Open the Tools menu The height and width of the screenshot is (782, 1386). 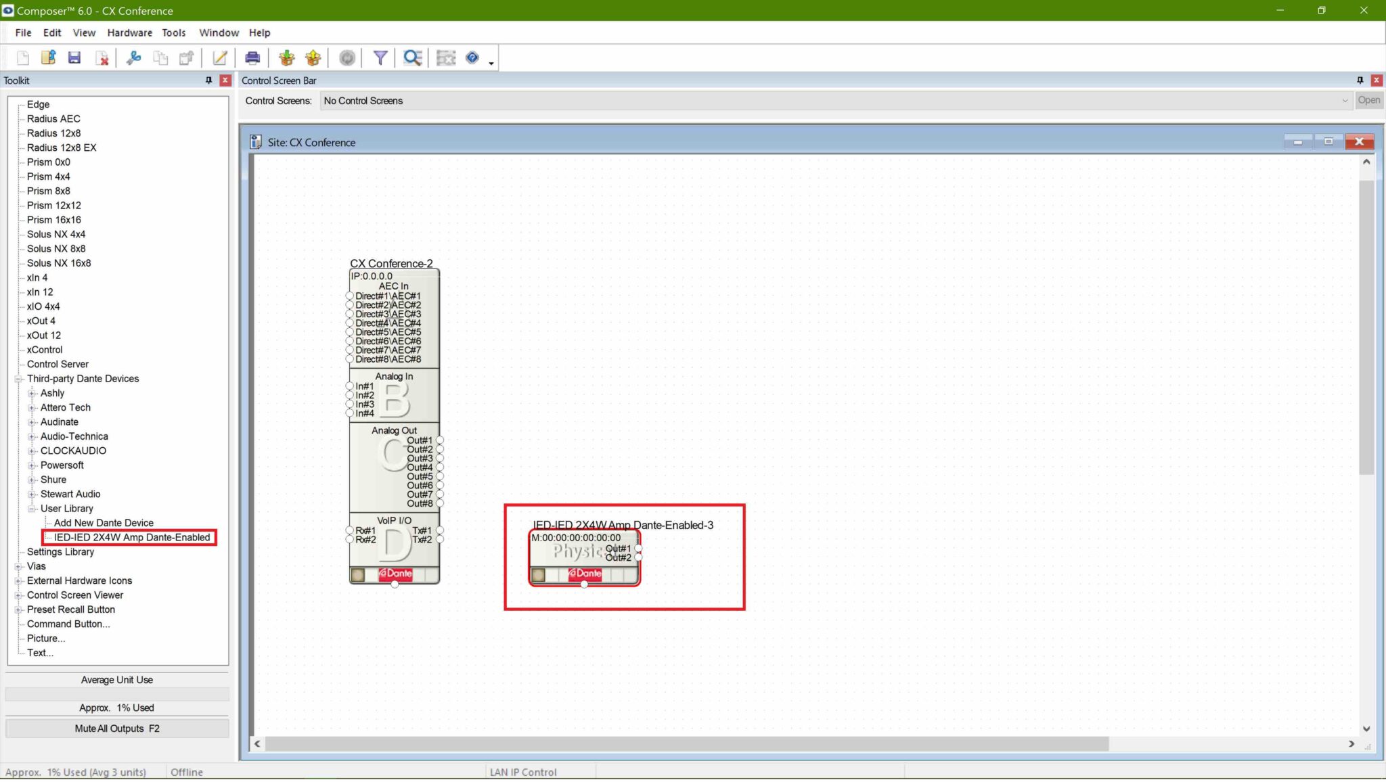click(174, 32)
